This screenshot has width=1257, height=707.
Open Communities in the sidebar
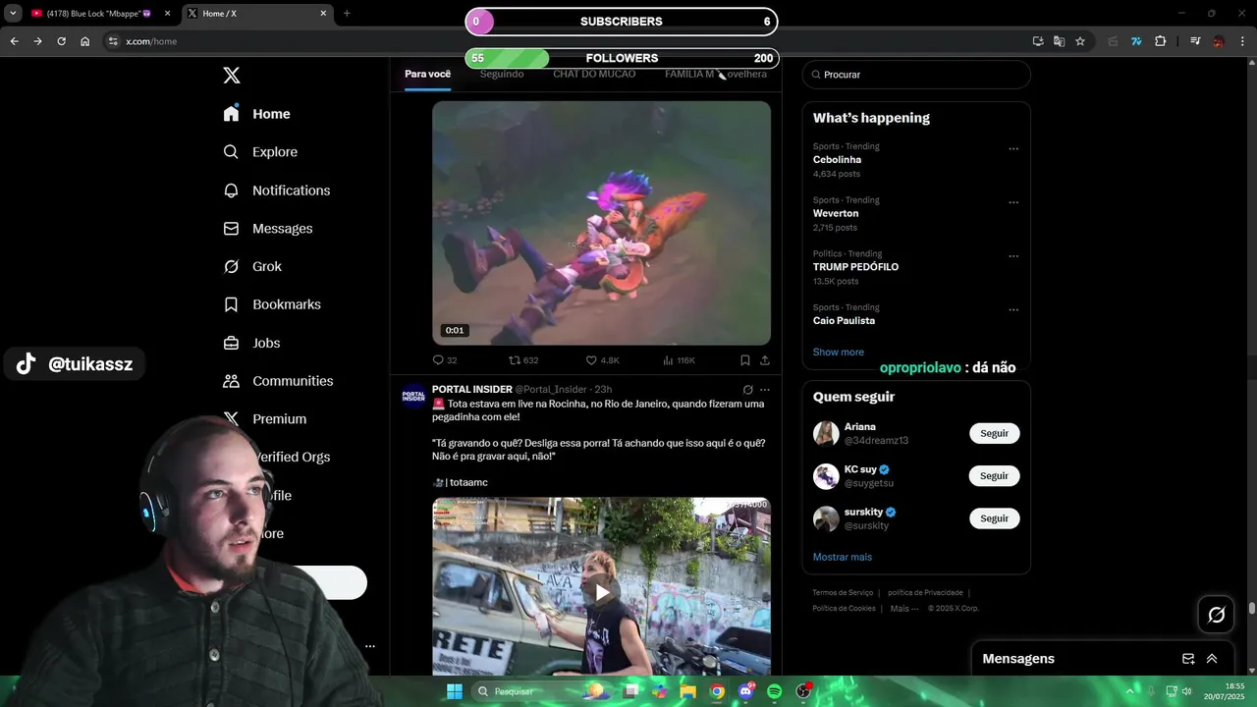pos(278,381)
